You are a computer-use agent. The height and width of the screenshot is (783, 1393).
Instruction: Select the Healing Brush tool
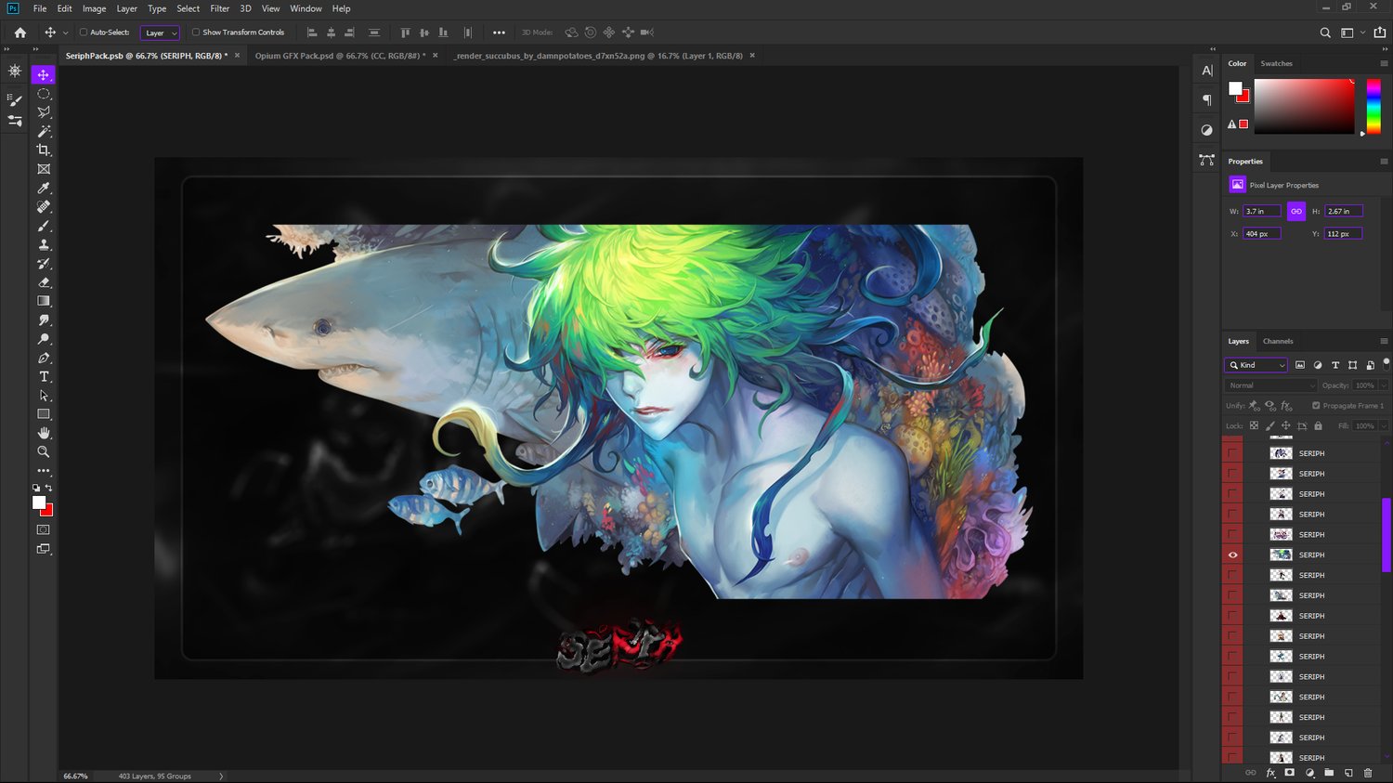43,206
